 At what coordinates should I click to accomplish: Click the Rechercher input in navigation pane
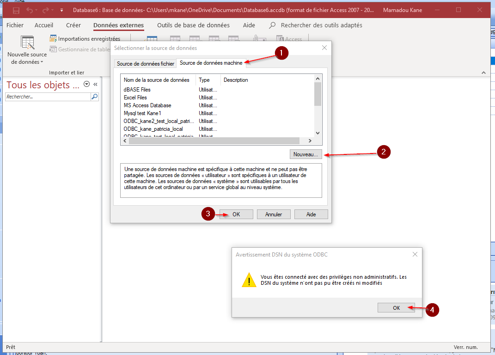tap(48, 97)
